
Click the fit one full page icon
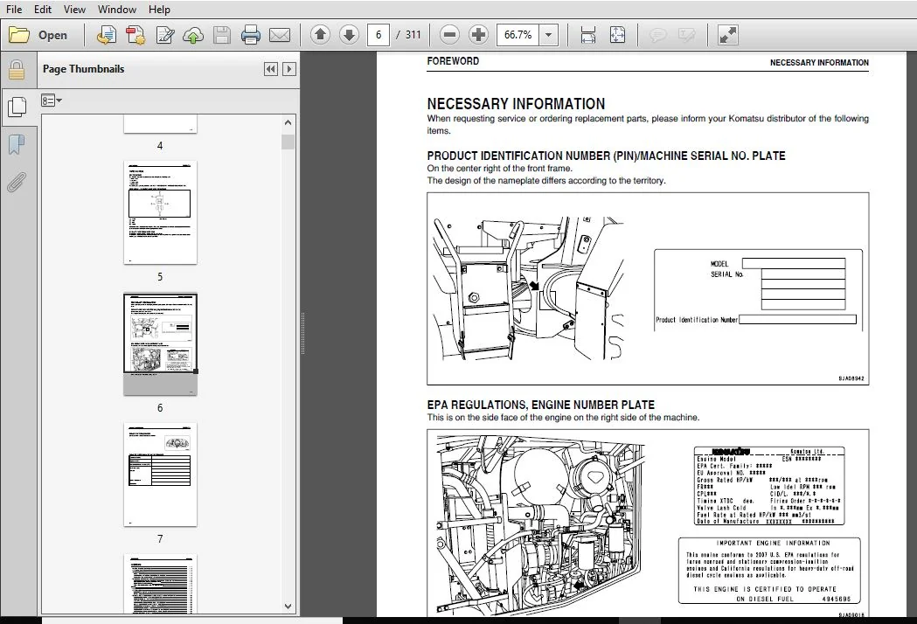point(617,35)
